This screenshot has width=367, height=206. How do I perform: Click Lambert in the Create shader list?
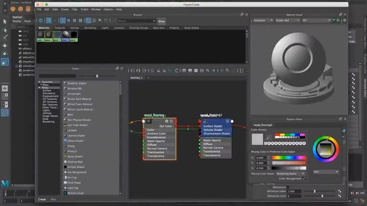click(72, 130)
